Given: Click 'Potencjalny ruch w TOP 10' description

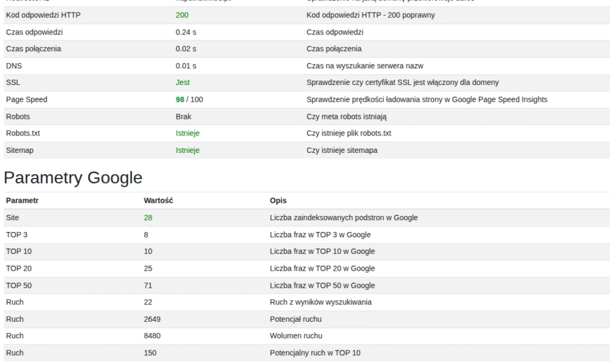Looking at the screenshot, I should (x=315, y=353).
